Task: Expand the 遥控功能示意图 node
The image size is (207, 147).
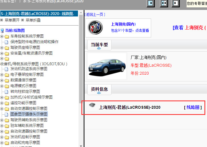Action: click(x=2, y=103)
